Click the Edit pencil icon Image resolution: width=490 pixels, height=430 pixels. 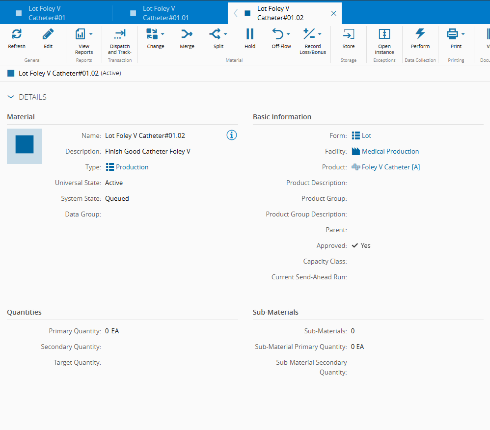click(48, 34)
